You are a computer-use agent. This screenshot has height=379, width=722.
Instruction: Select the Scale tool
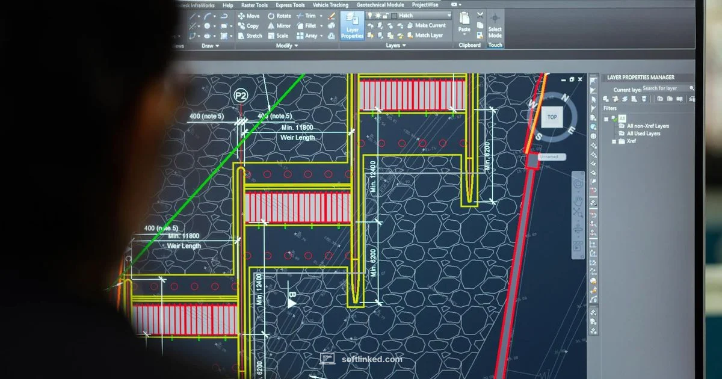coord(277,36)
